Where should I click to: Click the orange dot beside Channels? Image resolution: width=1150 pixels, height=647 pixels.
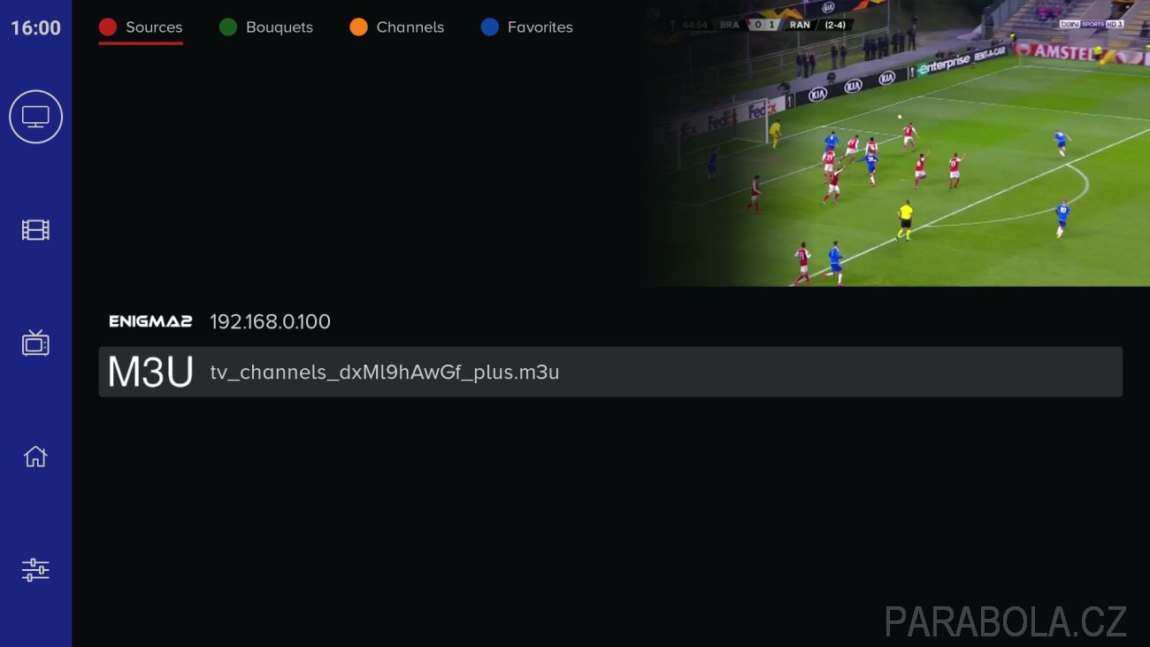click(x=358, y=27)
